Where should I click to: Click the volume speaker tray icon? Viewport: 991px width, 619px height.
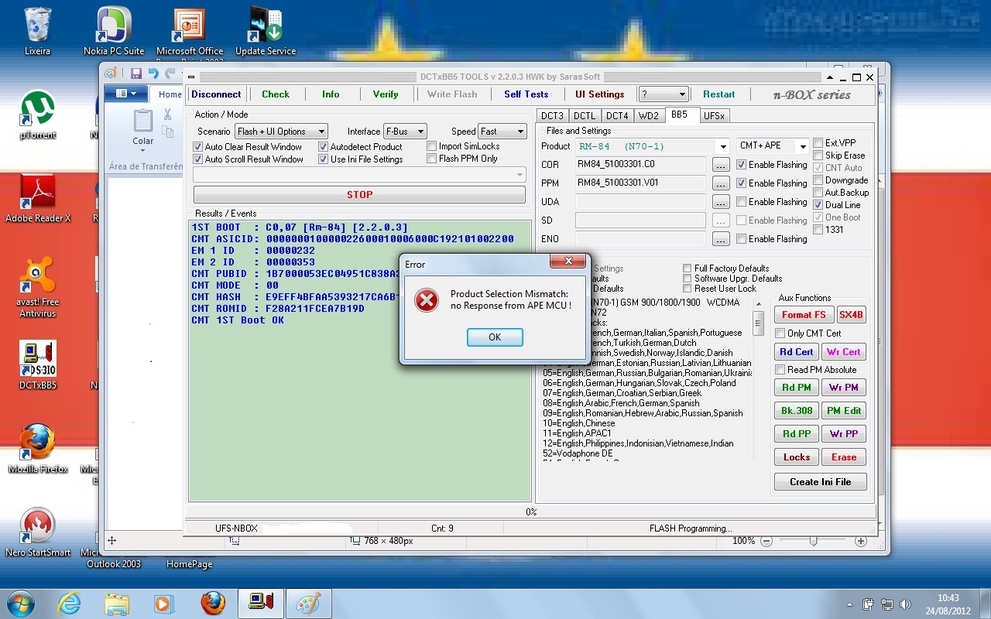click(905, 604)
